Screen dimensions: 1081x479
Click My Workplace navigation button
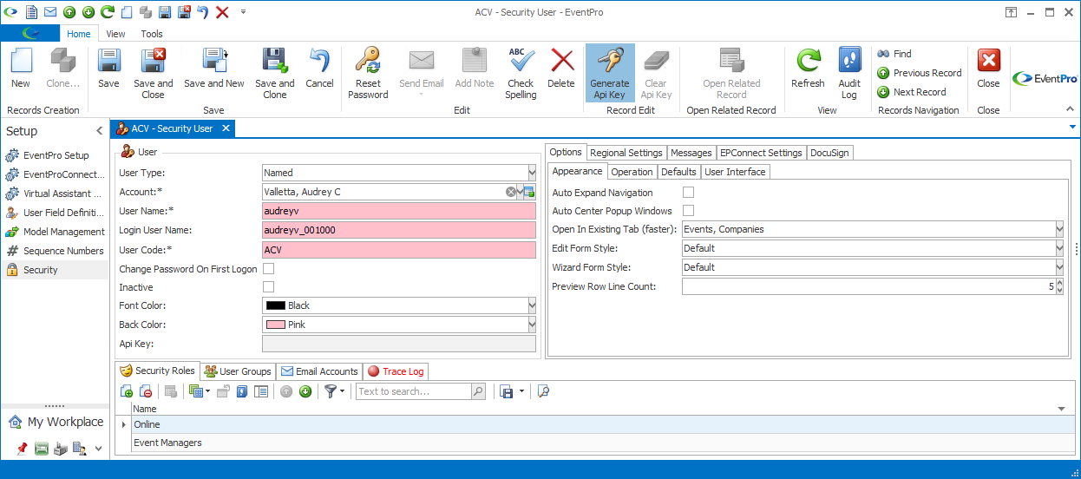point(56,422)
